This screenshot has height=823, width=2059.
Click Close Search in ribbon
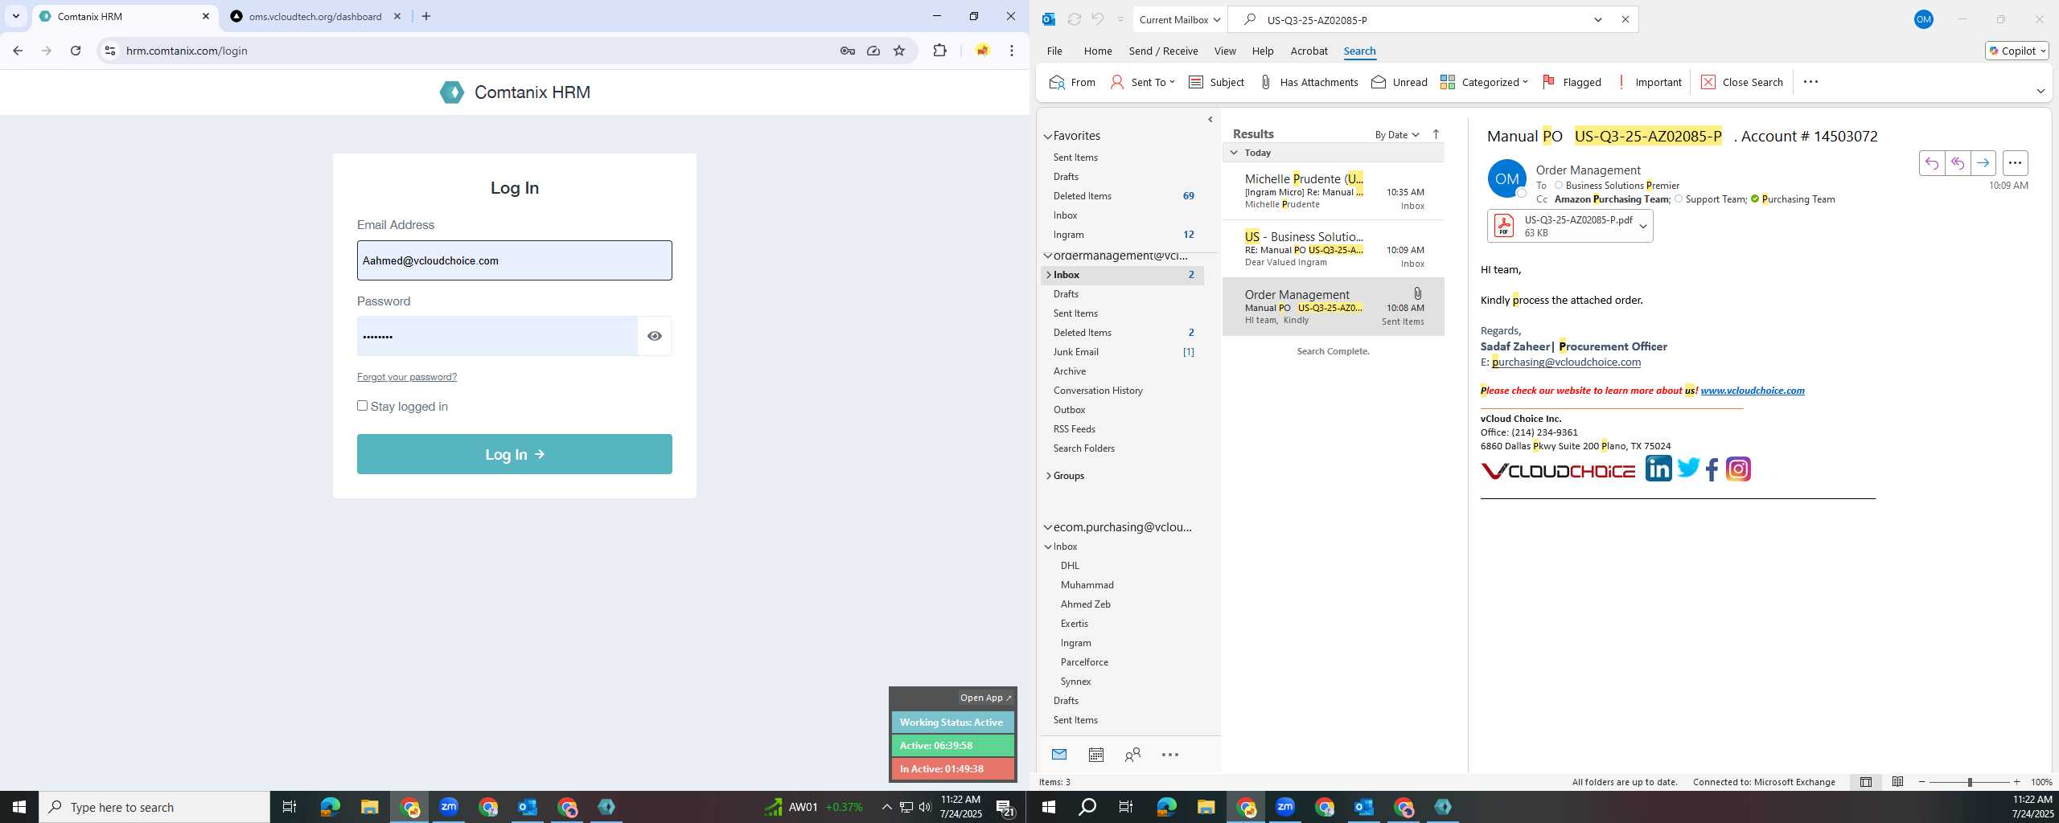tap(1742, 82)
